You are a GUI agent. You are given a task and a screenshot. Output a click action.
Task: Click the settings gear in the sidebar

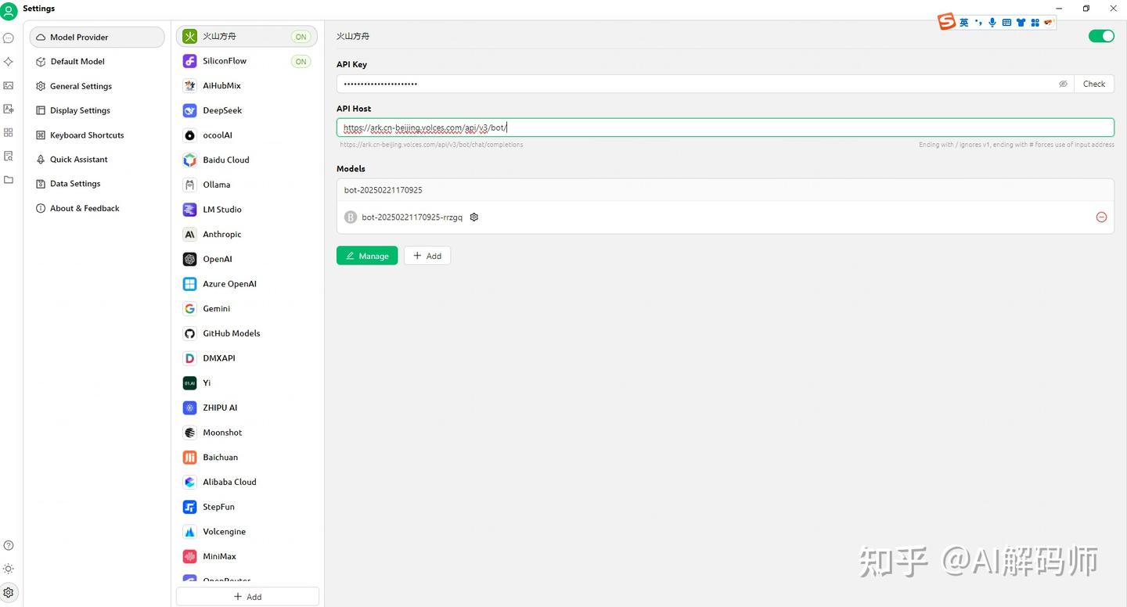point(9,592)
